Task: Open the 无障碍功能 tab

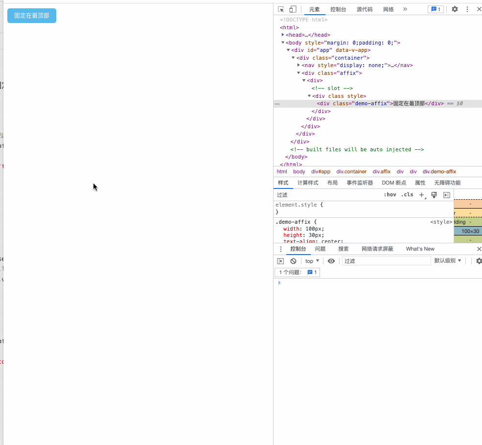Action: click(x=447, y=183)
